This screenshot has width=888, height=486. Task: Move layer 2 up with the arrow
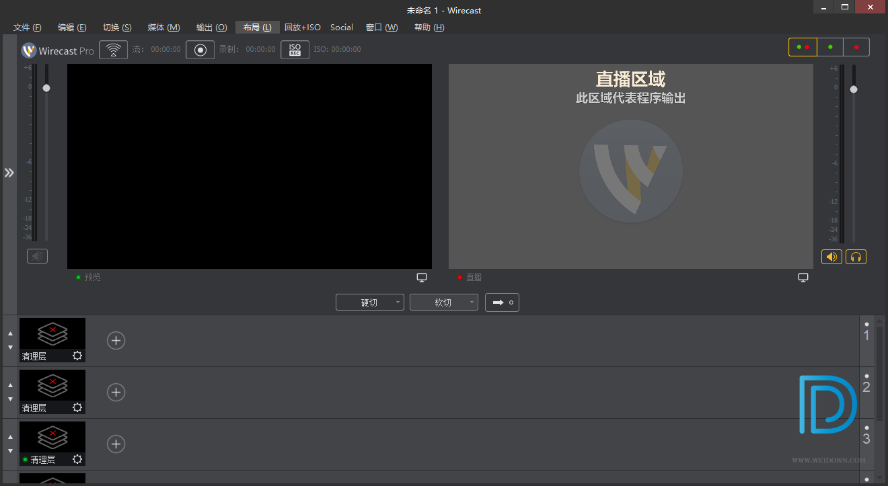[x=10, y=385]
